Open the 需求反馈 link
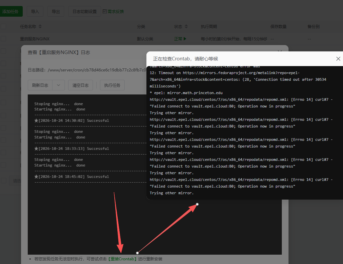Viewport: 343px width, 264px height. tap(115, 11)
